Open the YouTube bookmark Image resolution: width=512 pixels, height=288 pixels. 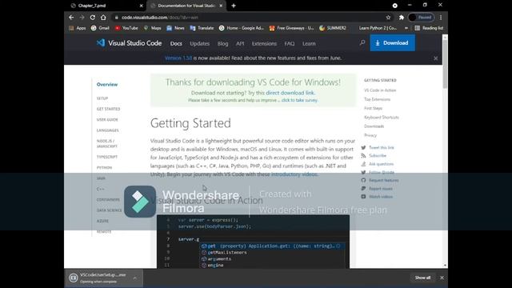click(126, 28)
